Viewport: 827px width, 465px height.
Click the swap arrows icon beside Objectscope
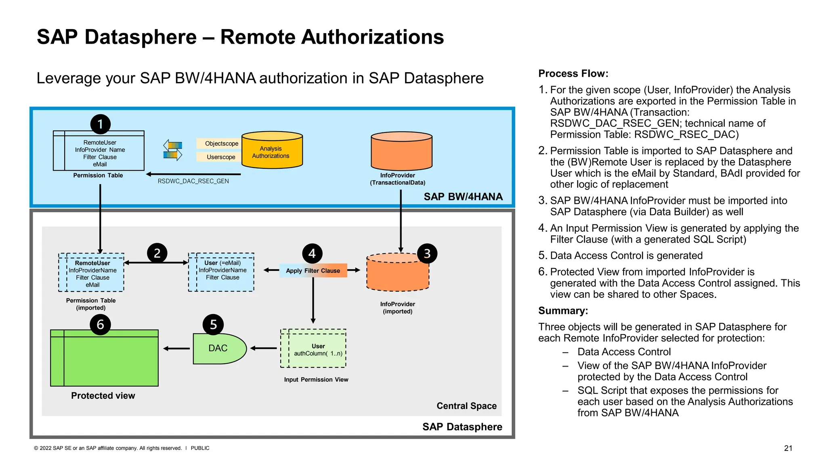(x=173, y=150)
